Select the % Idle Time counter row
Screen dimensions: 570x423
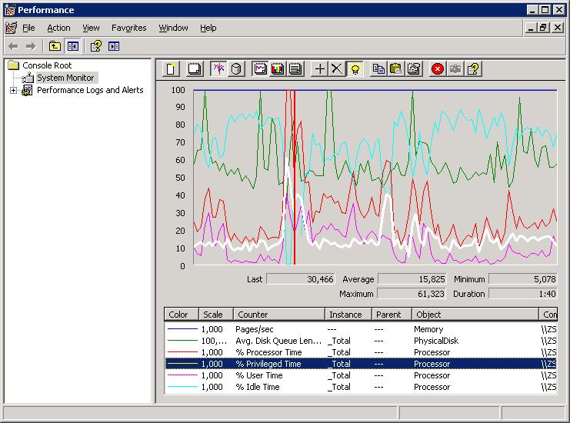pos(258,387)
